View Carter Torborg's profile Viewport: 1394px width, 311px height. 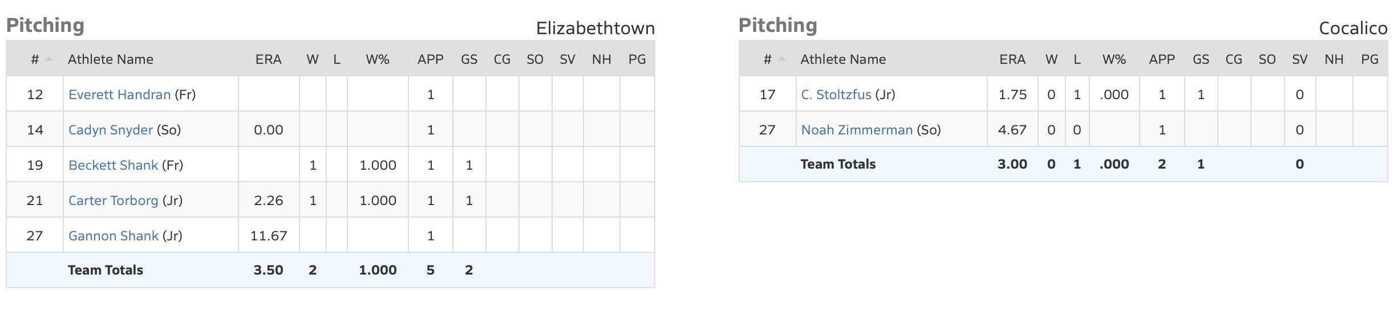click(113, 200)
